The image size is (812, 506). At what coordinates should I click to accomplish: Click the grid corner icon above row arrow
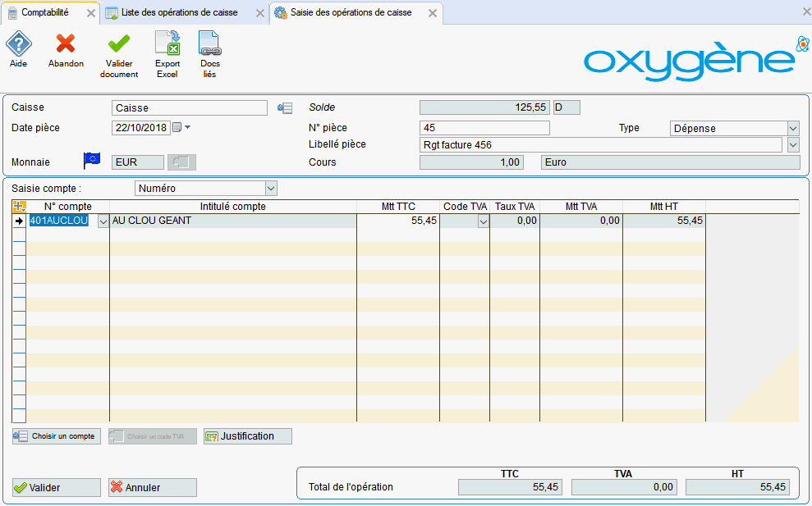[20, 207]
